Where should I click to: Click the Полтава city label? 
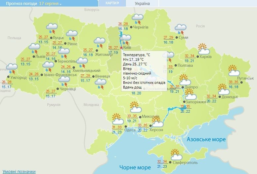pyautogui.click(x=185, y=65)
